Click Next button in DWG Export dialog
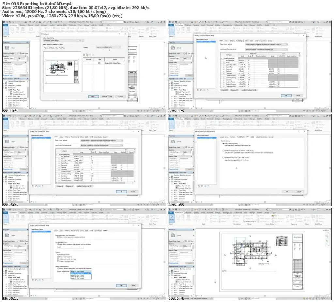 point(94,96)
